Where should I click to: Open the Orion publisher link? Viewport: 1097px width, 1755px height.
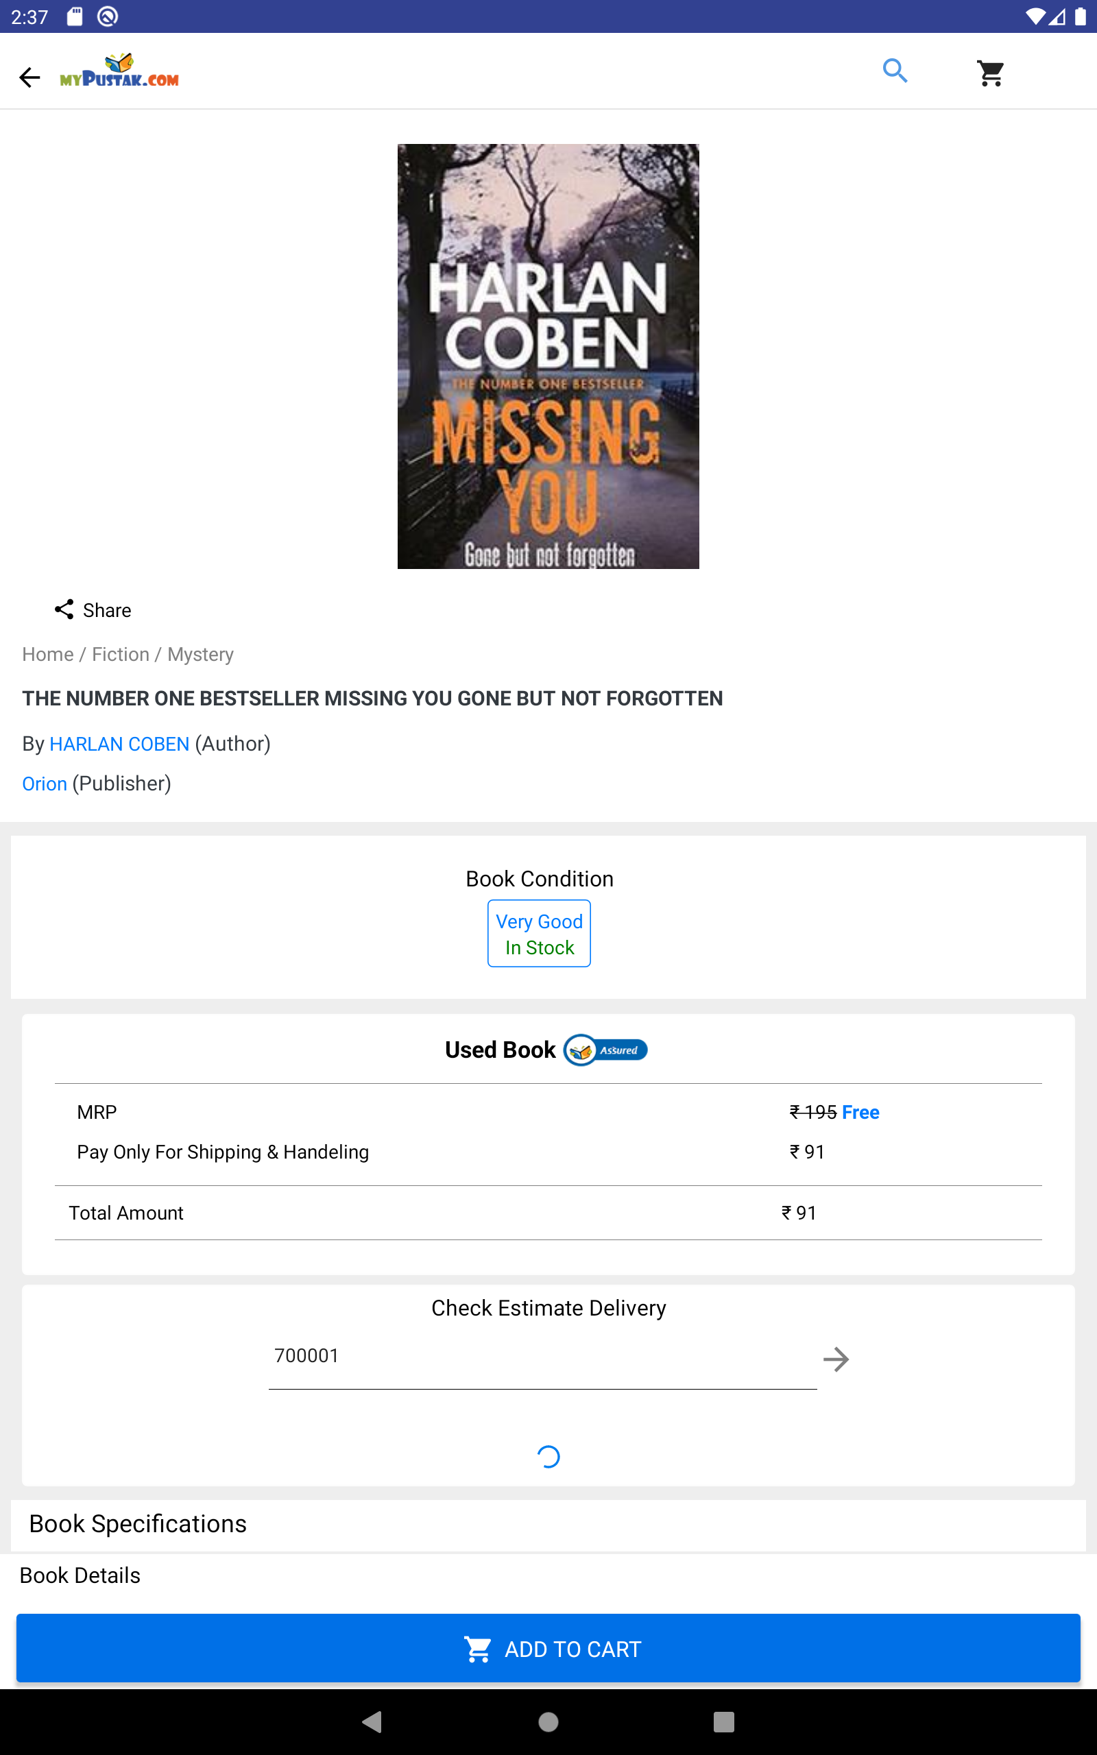[x=45, y=783]
